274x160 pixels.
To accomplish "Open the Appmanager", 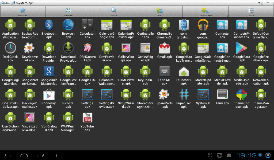I will coord(205,11).
